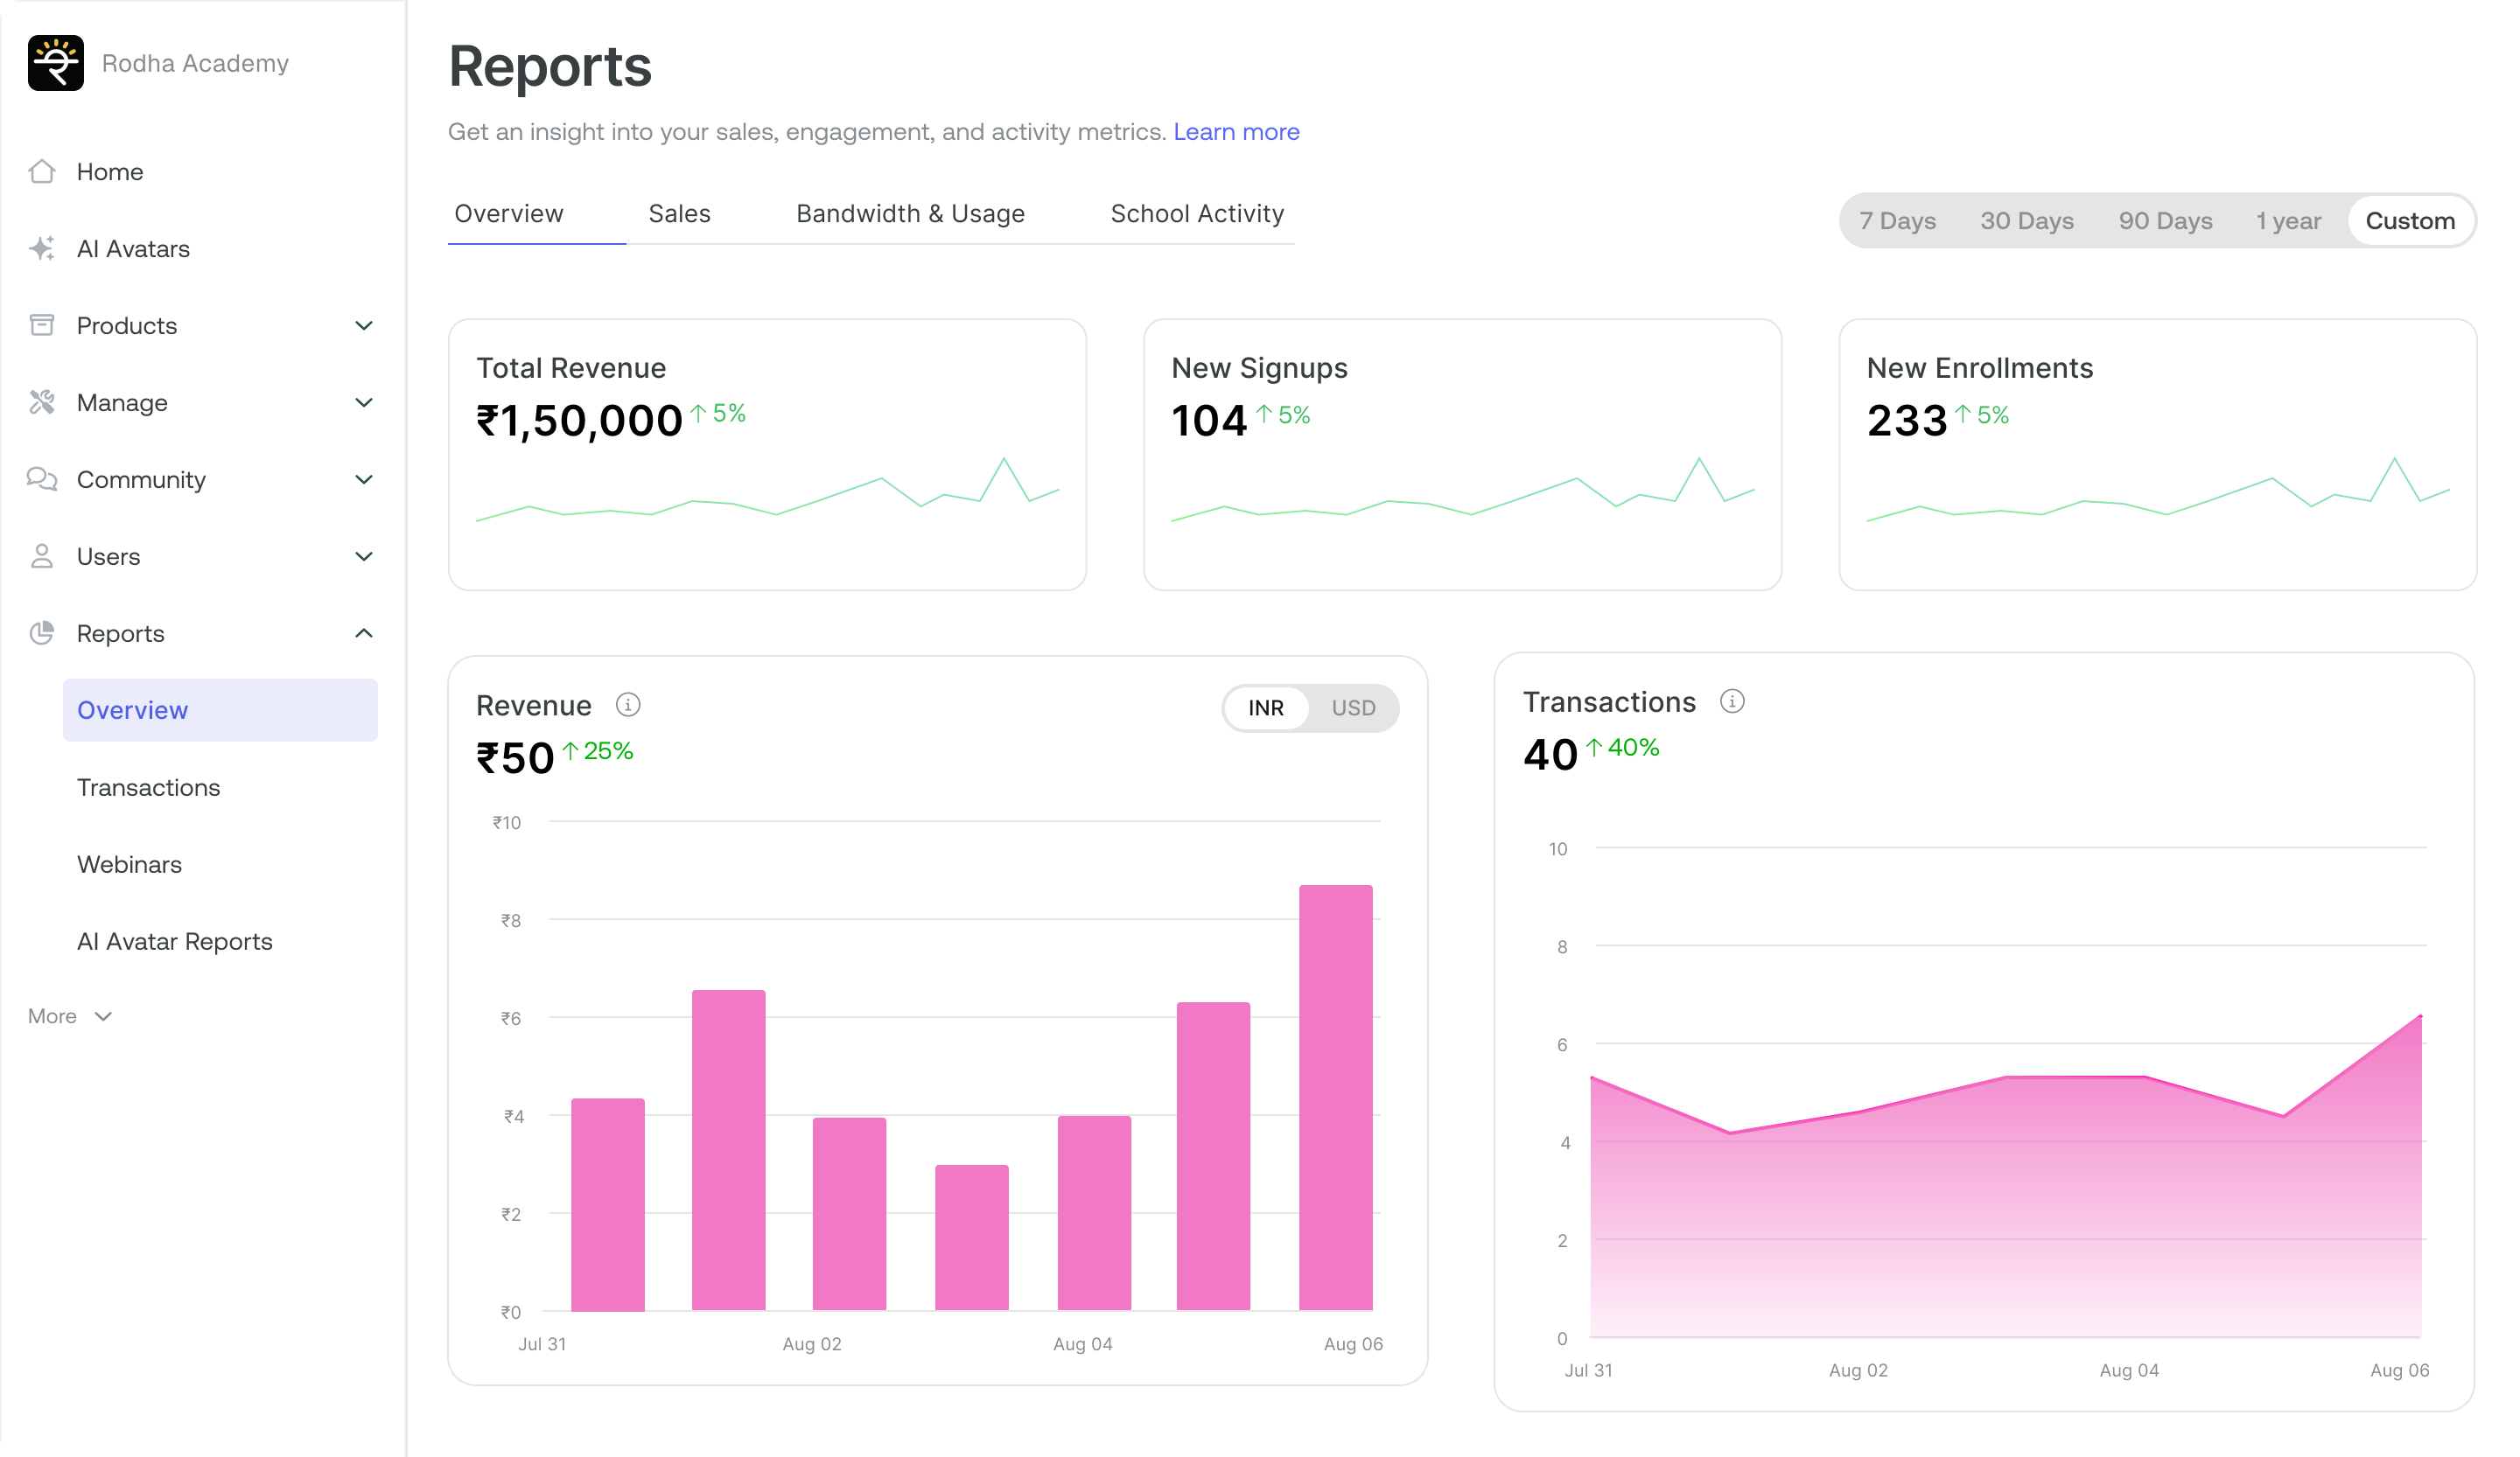Expand the More dropdown in sidebar
Viewport: 2520px width, 1457px height.
(x=70, y=1016)
